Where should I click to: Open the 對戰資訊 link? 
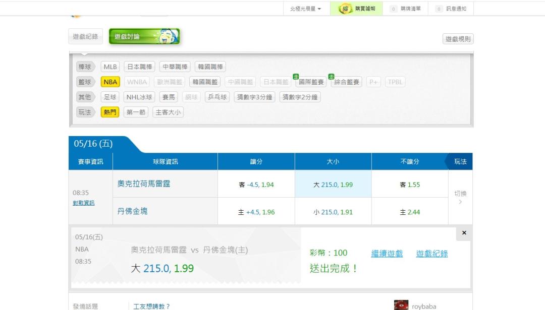click(x=83, y=203)
